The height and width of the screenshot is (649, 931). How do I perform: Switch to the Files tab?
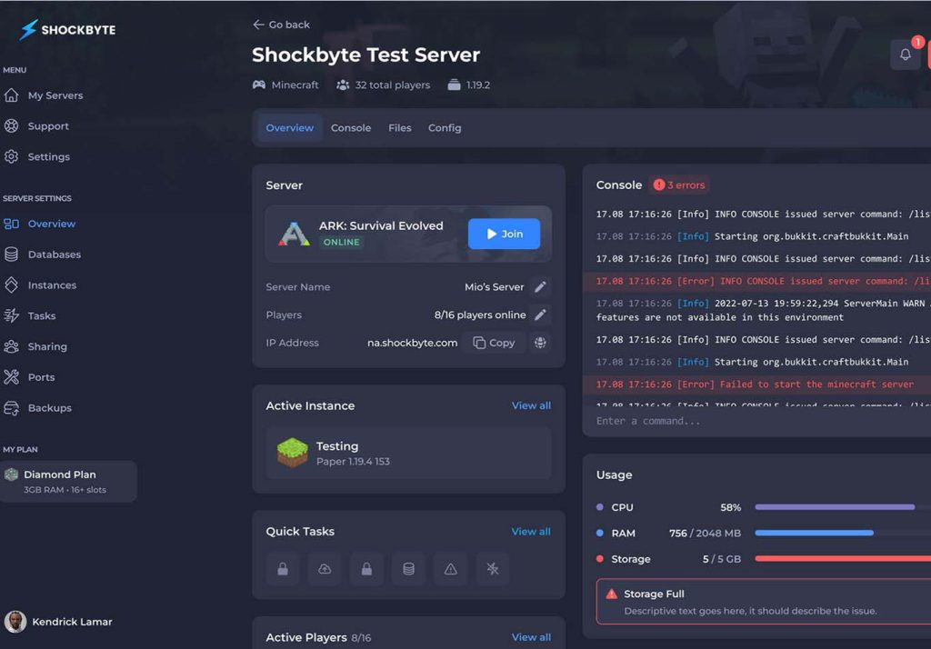pyautogui.click(x=400, y=127)
